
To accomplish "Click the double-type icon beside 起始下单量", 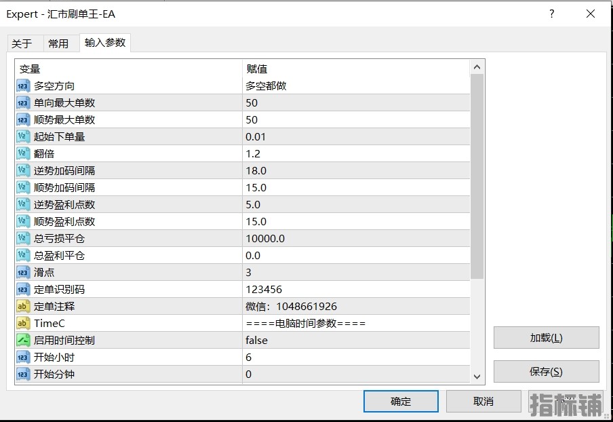I will coord(23,137).
